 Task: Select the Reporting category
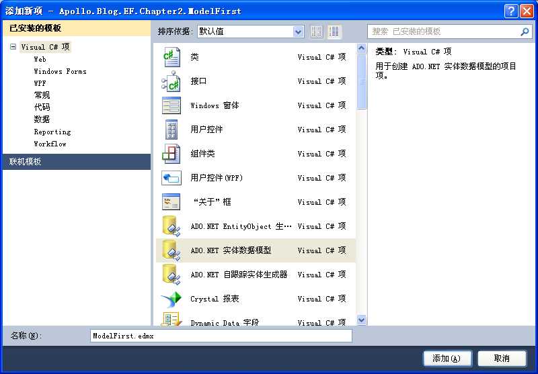pyautogui.click(x=52, y=132)
